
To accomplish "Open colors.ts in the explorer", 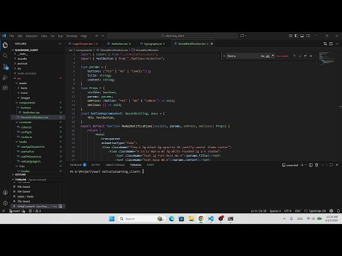I will 26,127.
